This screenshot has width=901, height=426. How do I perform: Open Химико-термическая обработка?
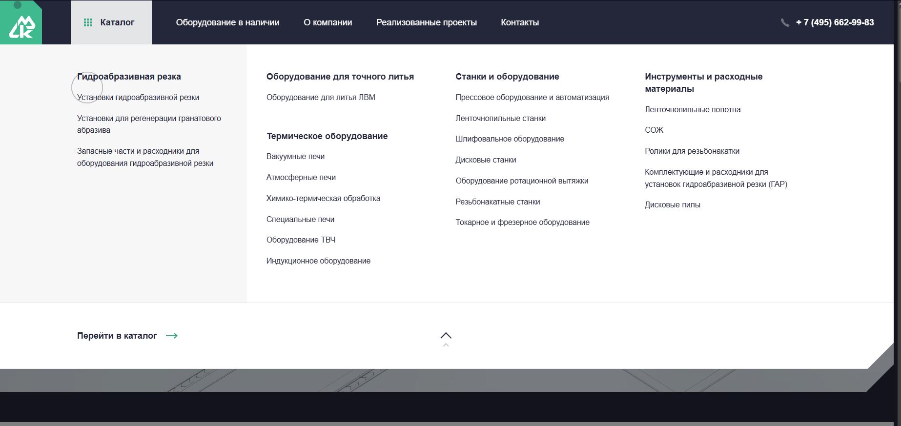pos(323,199)
